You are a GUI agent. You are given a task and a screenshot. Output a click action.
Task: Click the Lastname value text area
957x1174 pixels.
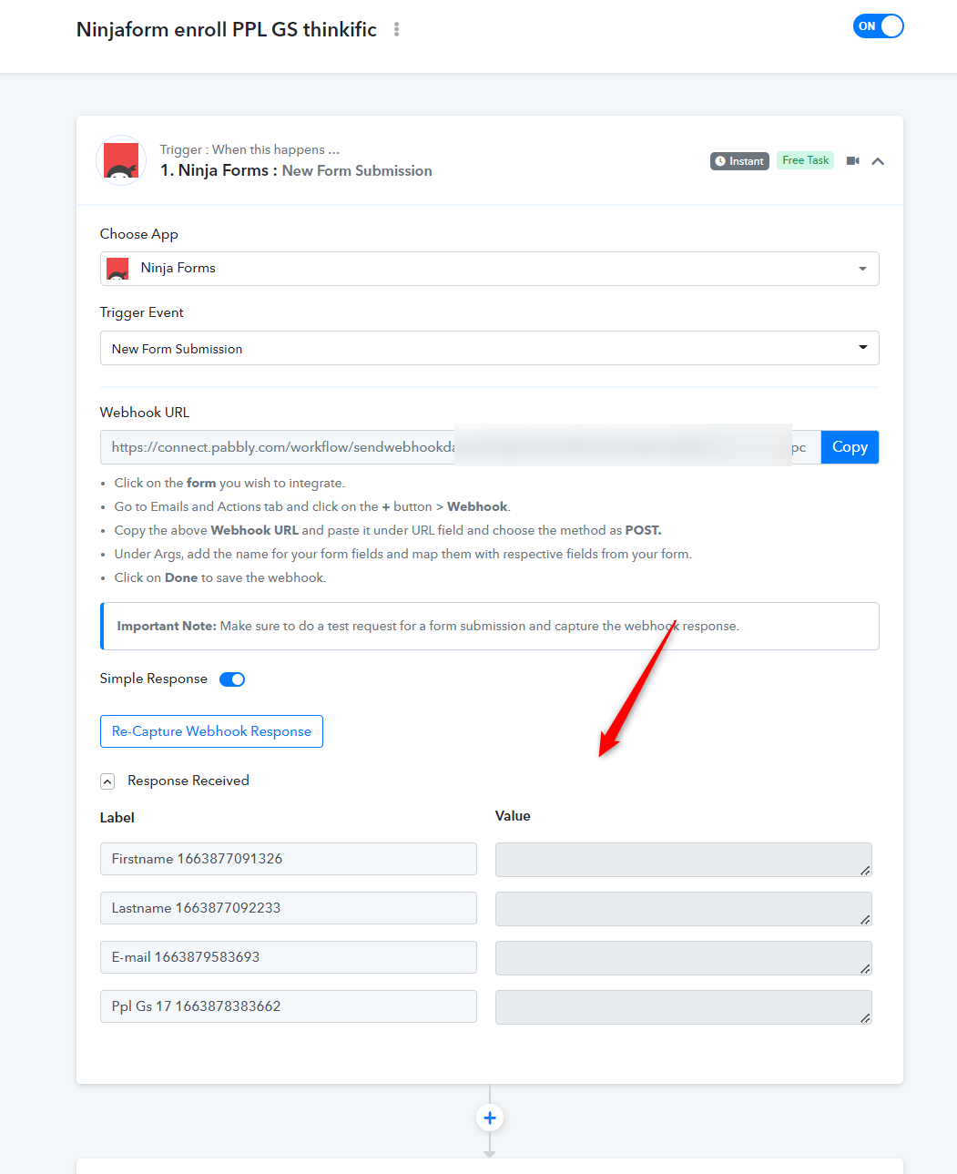click(684, 908)
